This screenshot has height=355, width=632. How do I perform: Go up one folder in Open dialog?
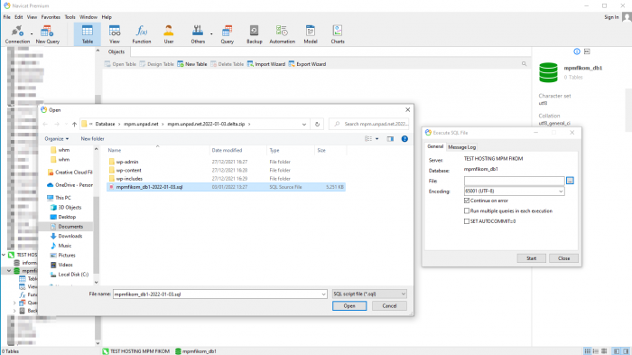point(75,125)
